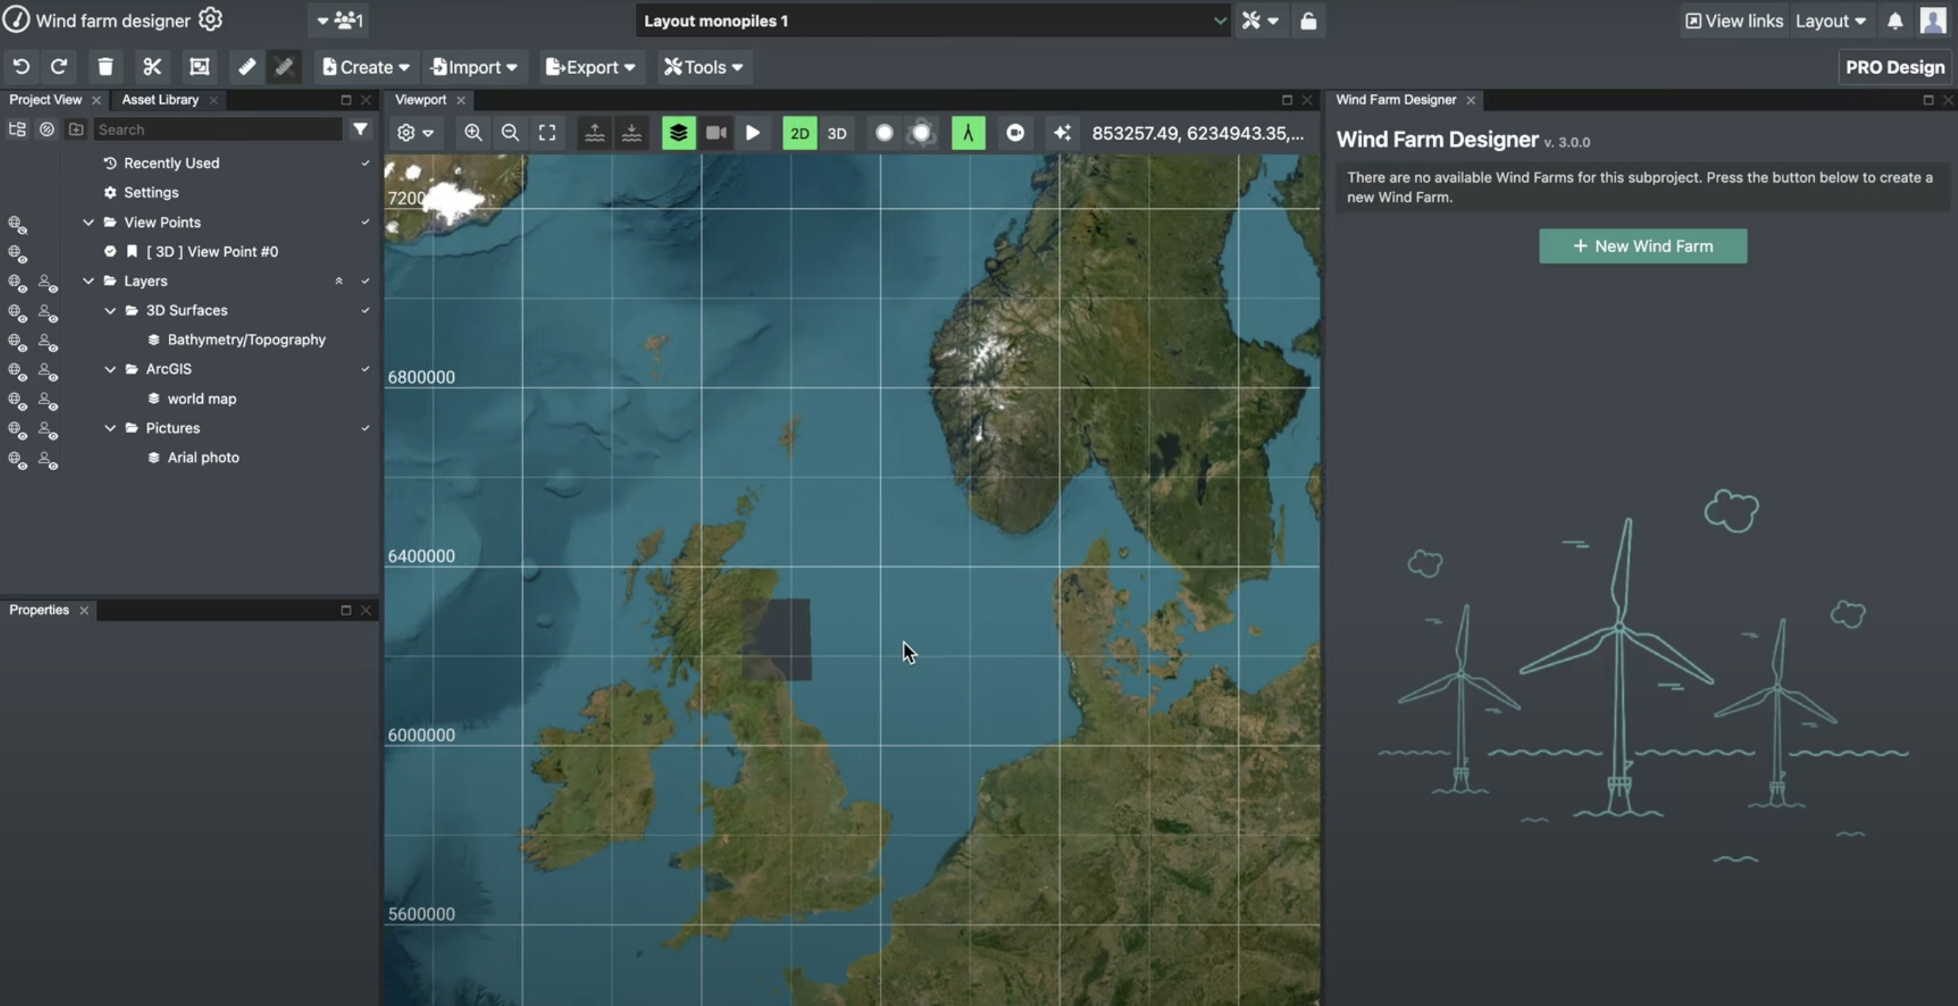Click the video camera icon in viewport
This screenshot has height=1006, width=1958.
pyautogui.click(x=715, y=133)
